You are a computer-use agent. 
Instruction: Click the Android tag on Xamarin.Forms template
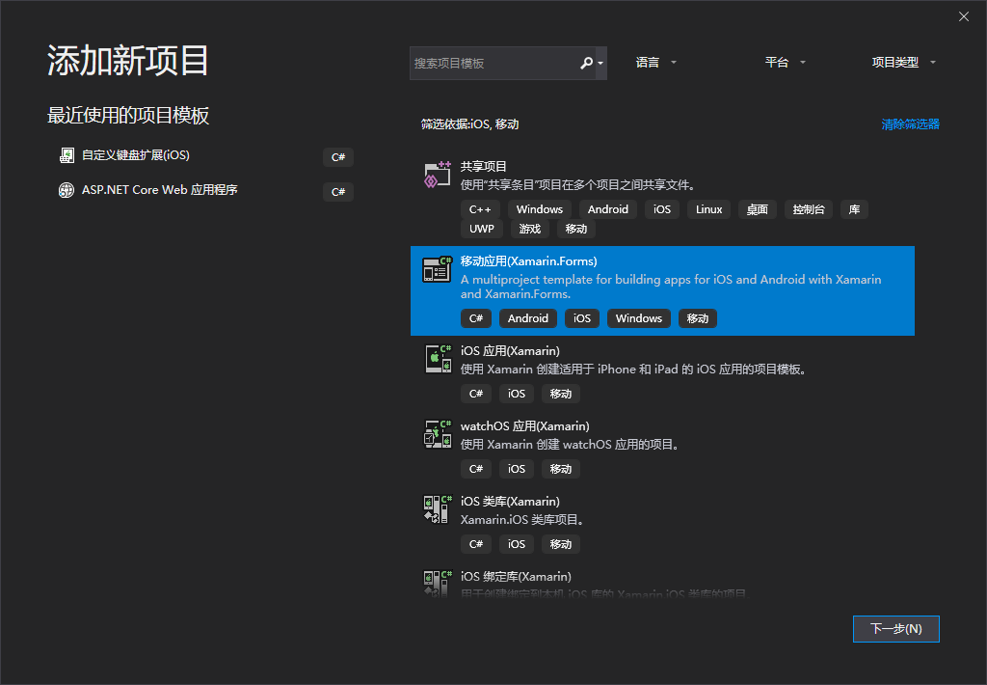point(527,318)
